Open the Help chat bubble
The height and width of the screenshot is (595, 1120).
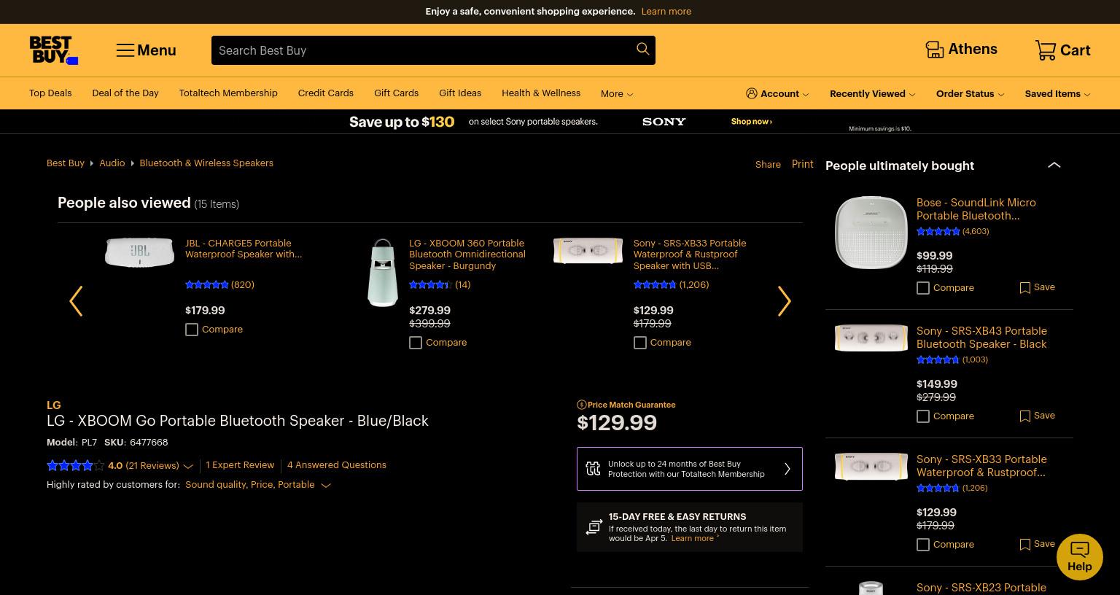(x=1079, y=557)
